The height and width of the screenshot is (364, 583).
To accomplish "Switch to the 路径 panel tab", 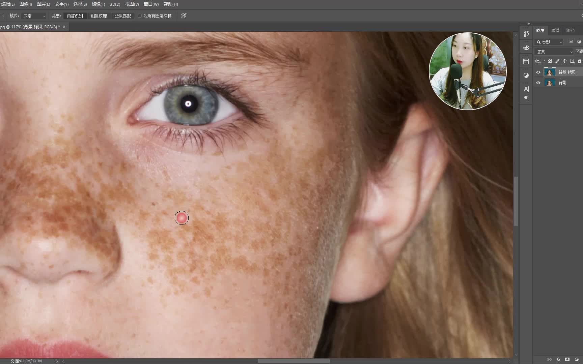I will tap(570, 30).
